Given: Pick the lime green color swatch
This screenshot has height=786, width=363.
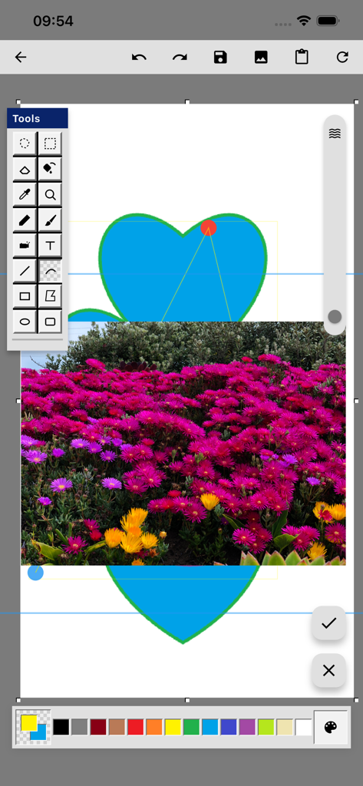Looking at the screenshot, I should tap(266, 728).
